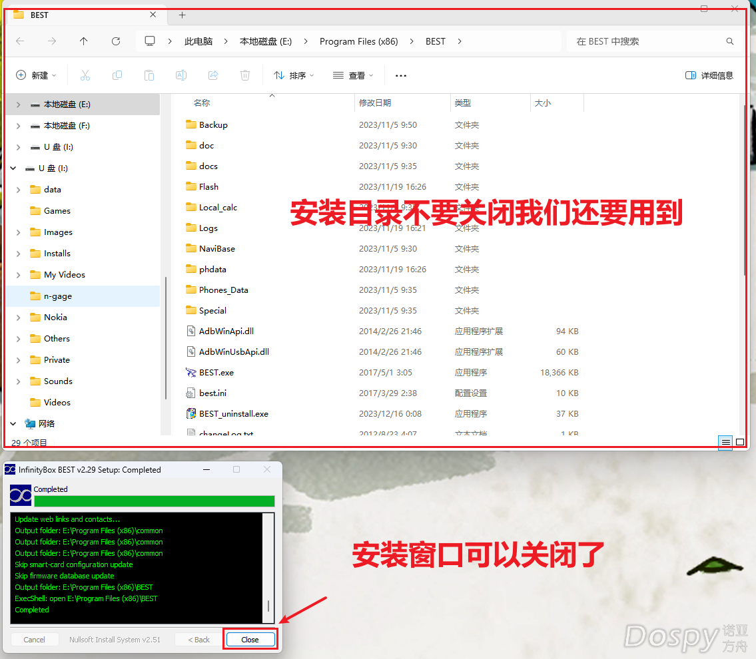Expand 本地磁盘 (F:) tree node

pos(19,126)
